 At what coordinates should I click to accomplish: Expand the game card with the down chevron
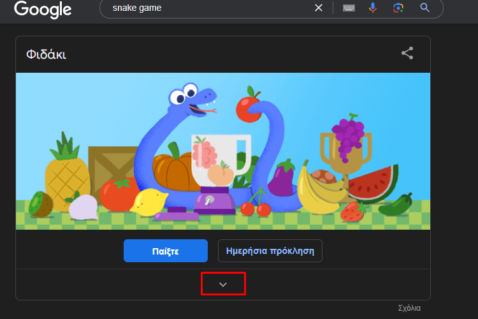[x=223, y=284]
